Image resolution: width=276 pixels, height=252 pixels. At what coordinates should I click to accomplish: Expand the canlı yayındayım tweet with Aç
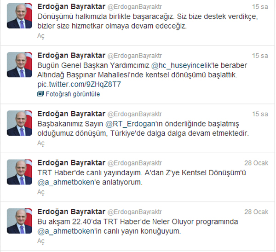pyautogui.click(x=41, y=192)
